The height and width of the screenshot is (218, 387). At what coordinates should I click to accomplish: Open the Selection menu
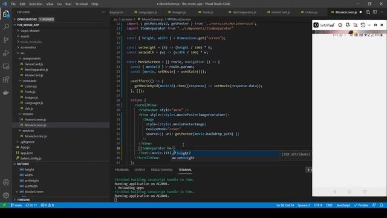(36, 4)
